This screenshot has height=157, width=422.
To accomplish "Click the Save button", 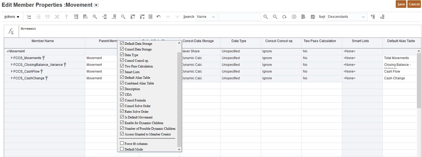I will 401,4.
